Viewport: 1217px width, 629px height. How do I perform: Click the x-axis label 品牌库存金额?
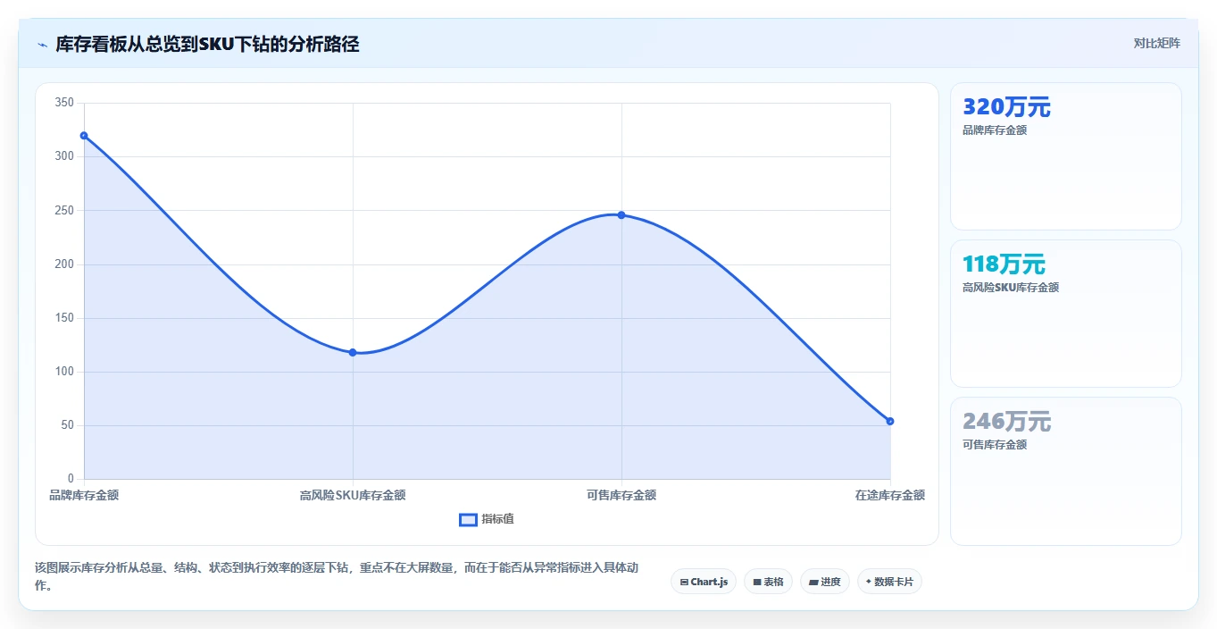tap(84, 495)
